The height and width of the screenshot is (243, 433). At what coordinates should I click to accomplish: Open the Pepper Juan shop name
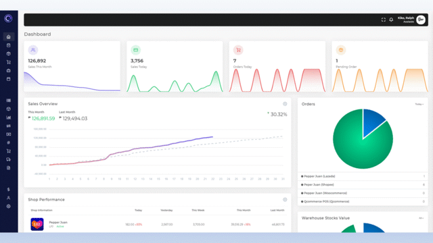(58, 222)
